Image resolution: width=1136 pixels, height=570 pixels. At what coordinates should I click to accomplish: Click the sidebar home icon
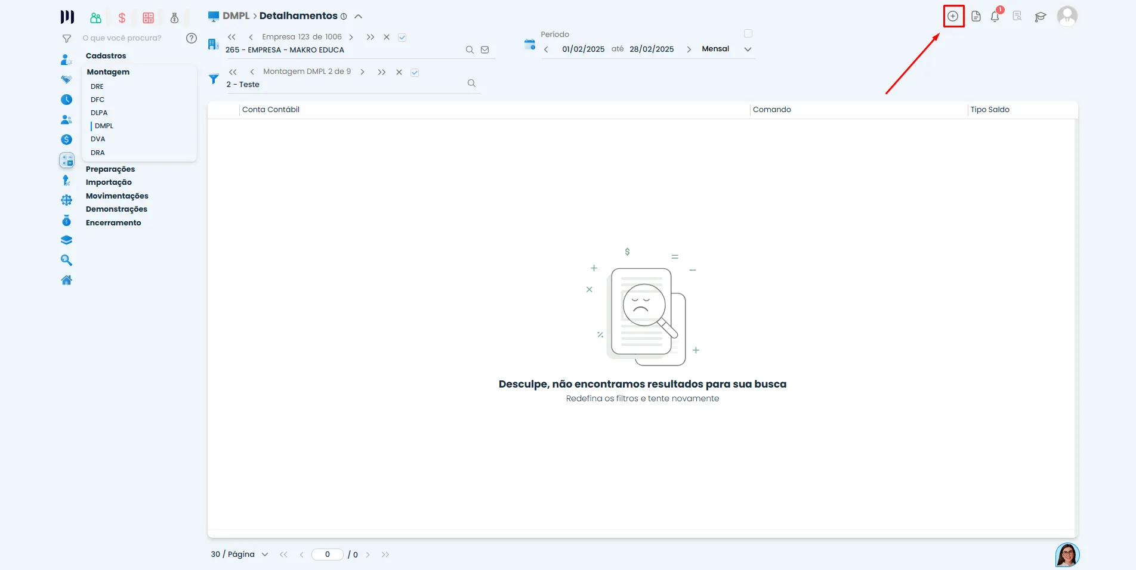[x=67, y=280]
